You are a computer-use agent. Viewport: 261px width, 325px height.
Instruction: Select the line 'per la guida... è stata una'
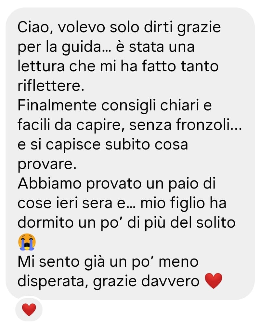click(x=106, y=47)
